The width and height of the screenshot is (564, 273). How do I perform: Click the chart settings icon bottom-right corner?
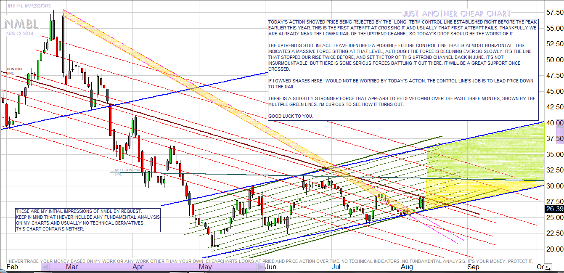coord(547,267)
